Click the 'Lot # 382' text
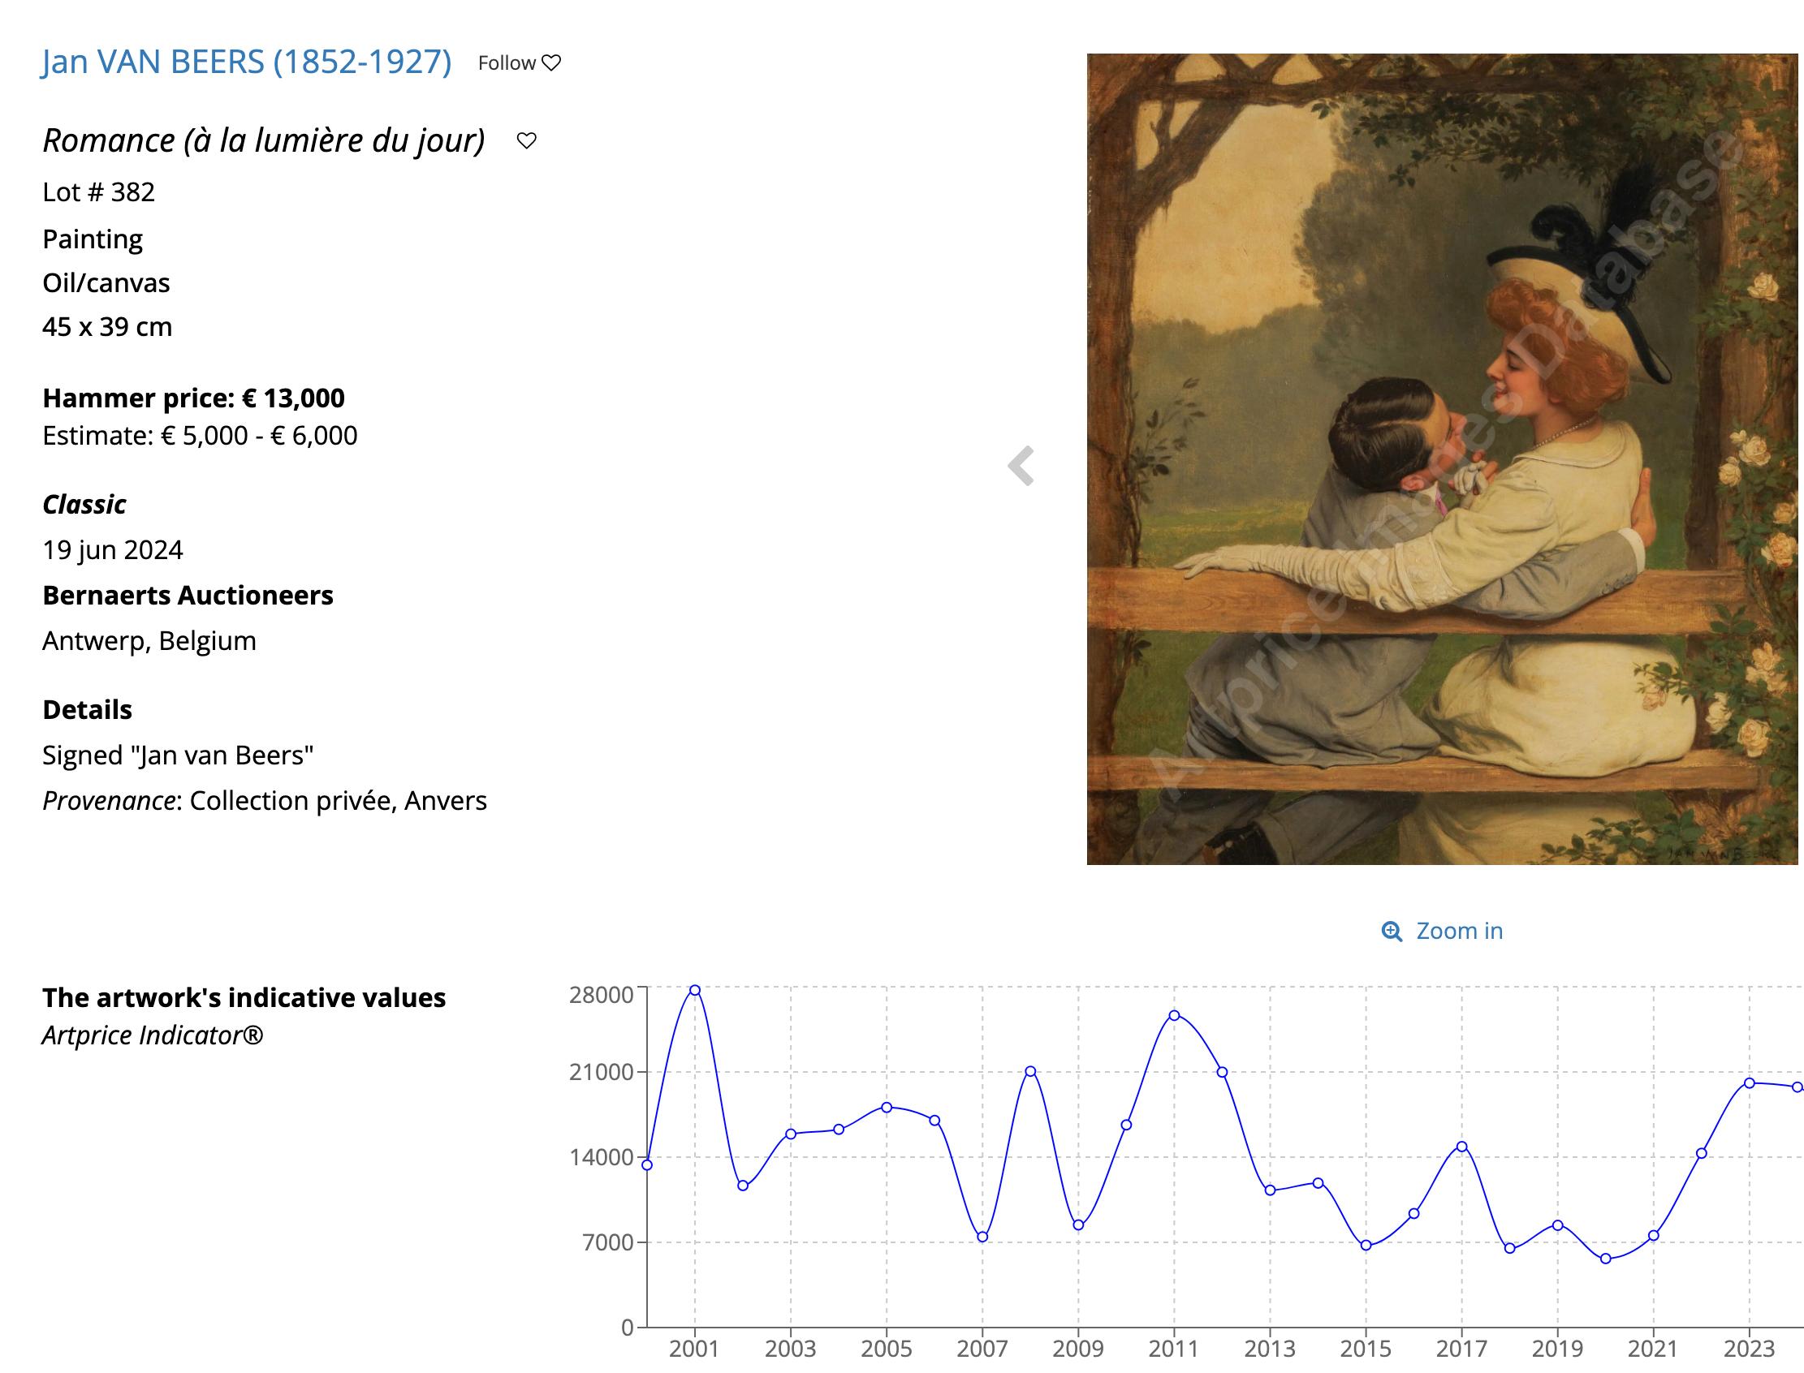This screenshot has height=1373, width=1804. [x=99, y=192]
